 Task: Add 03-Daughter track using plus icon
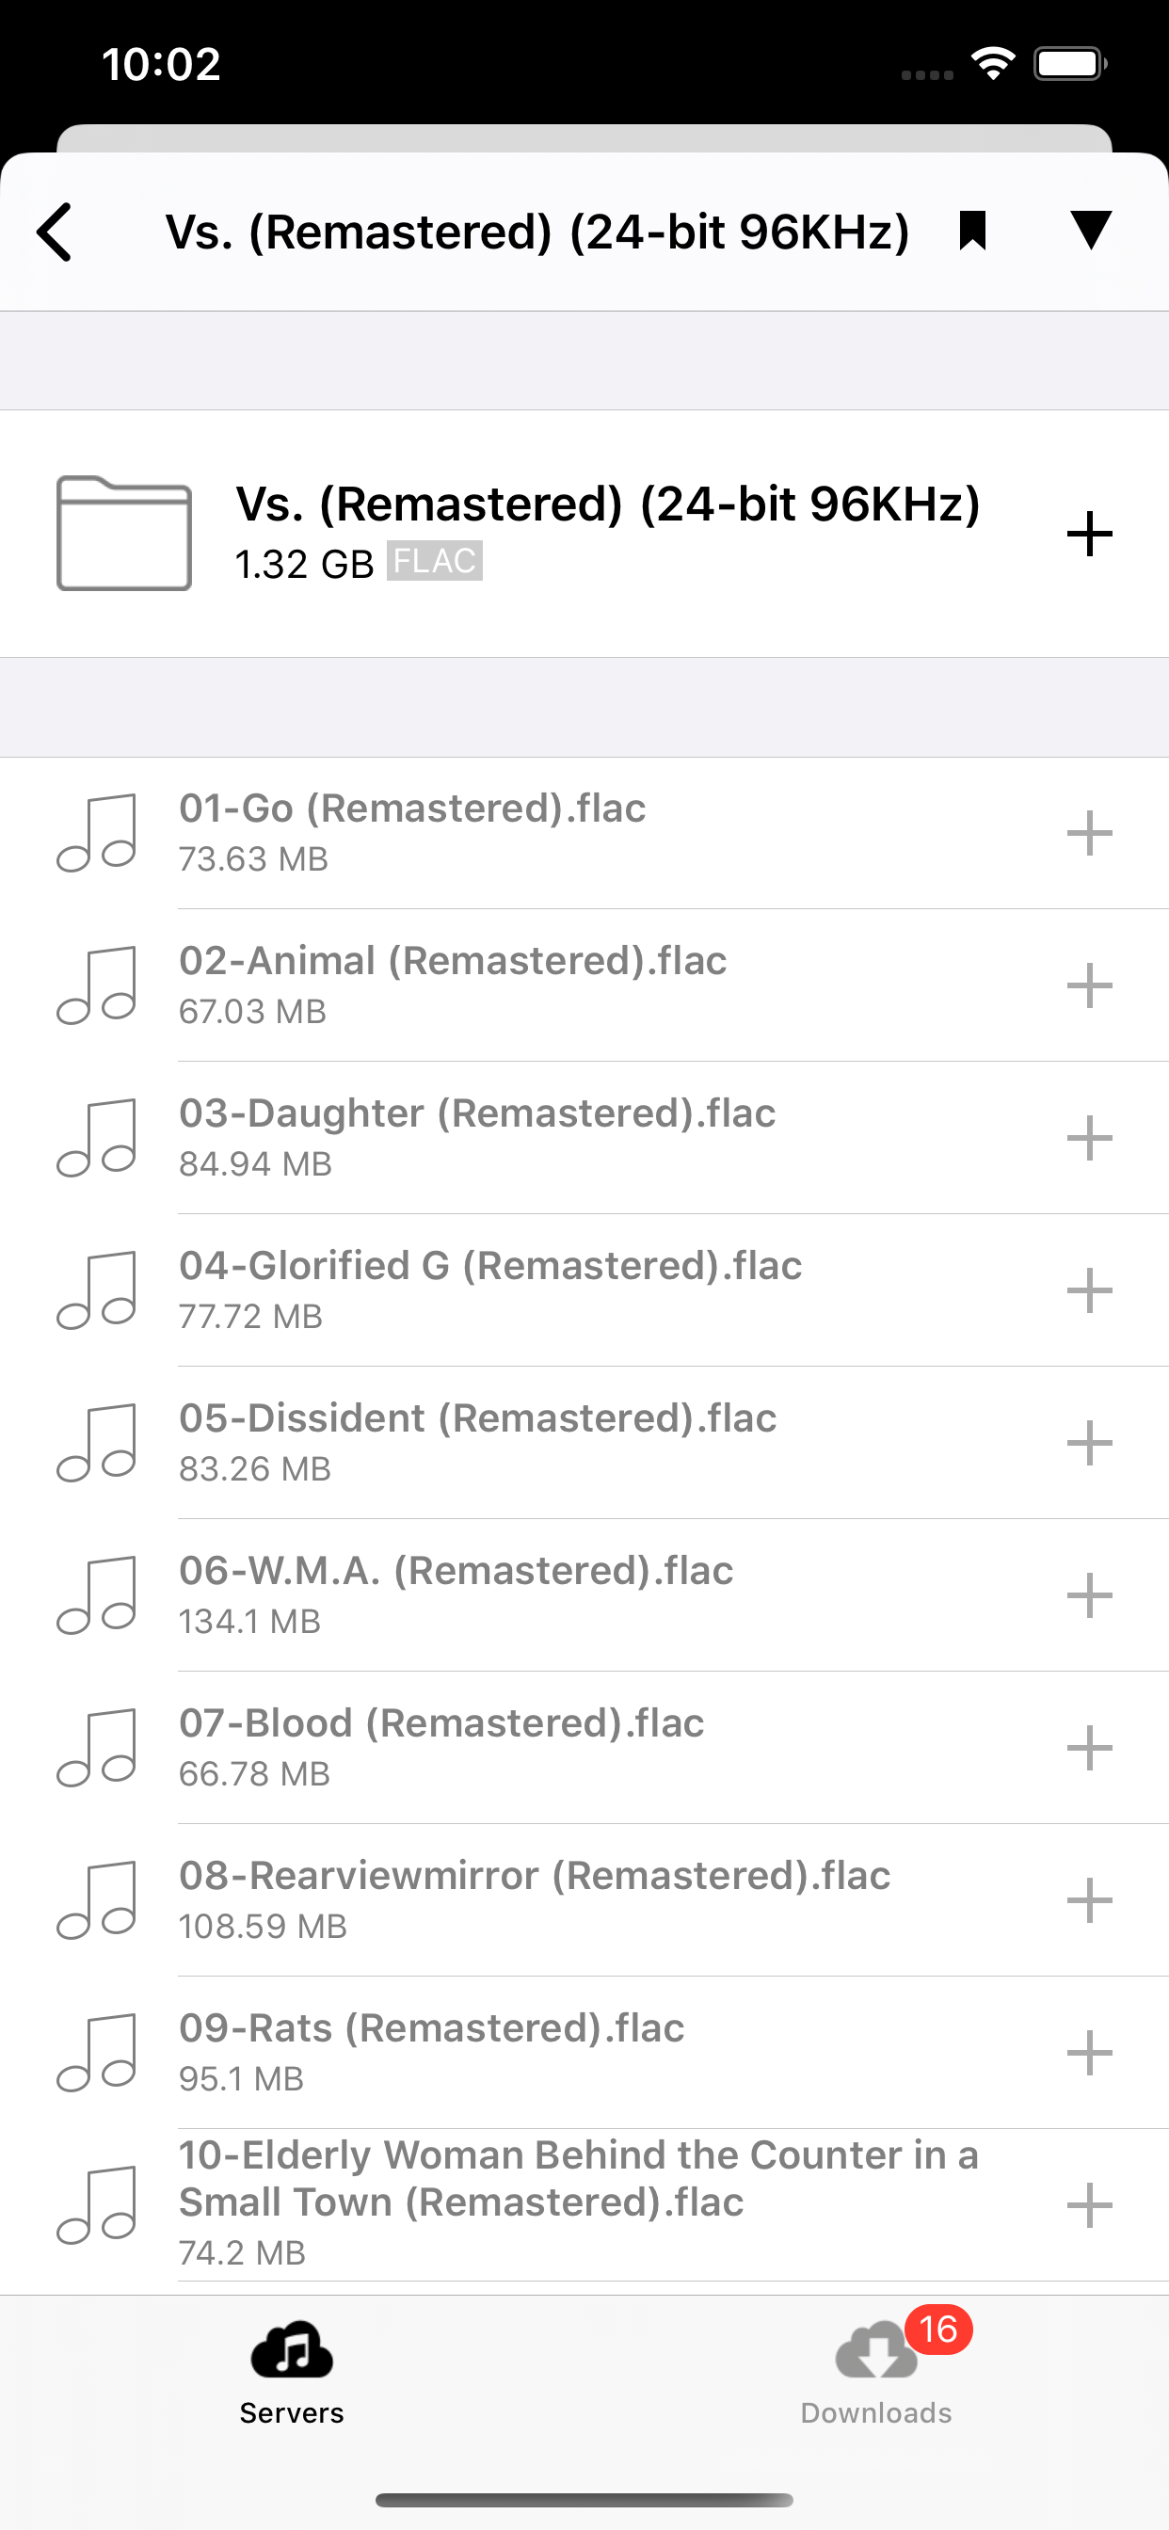[x=1088, y=1138]
